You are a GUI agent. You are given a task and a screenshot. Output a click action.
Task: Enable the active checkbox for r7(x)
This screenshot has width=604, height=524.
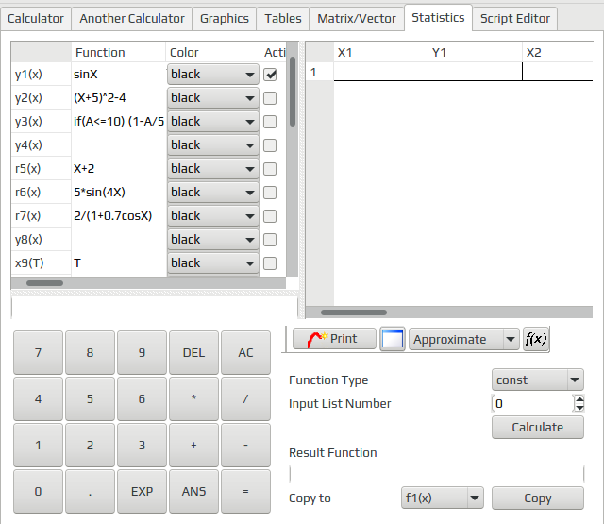pos(270,216)
